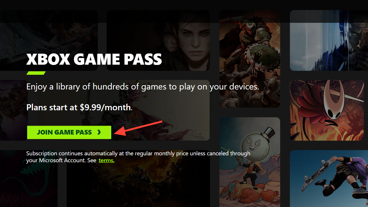
Task: Click the Enjoy a library of hundreds description
Action: (x=143, y=87)
